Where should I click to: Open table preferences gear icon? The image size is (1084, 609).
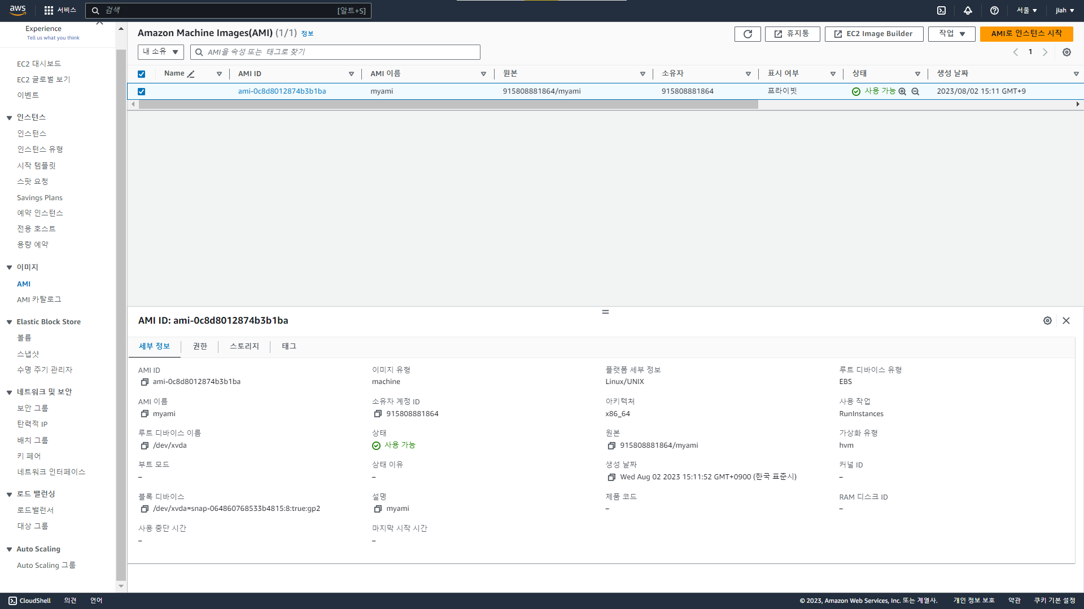click(1066, 52)
